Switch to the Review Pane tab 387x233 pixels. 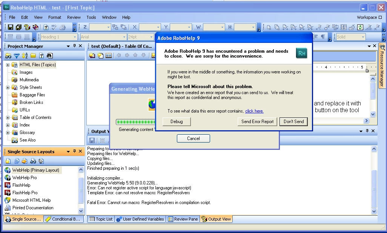(x=183, y=219)
